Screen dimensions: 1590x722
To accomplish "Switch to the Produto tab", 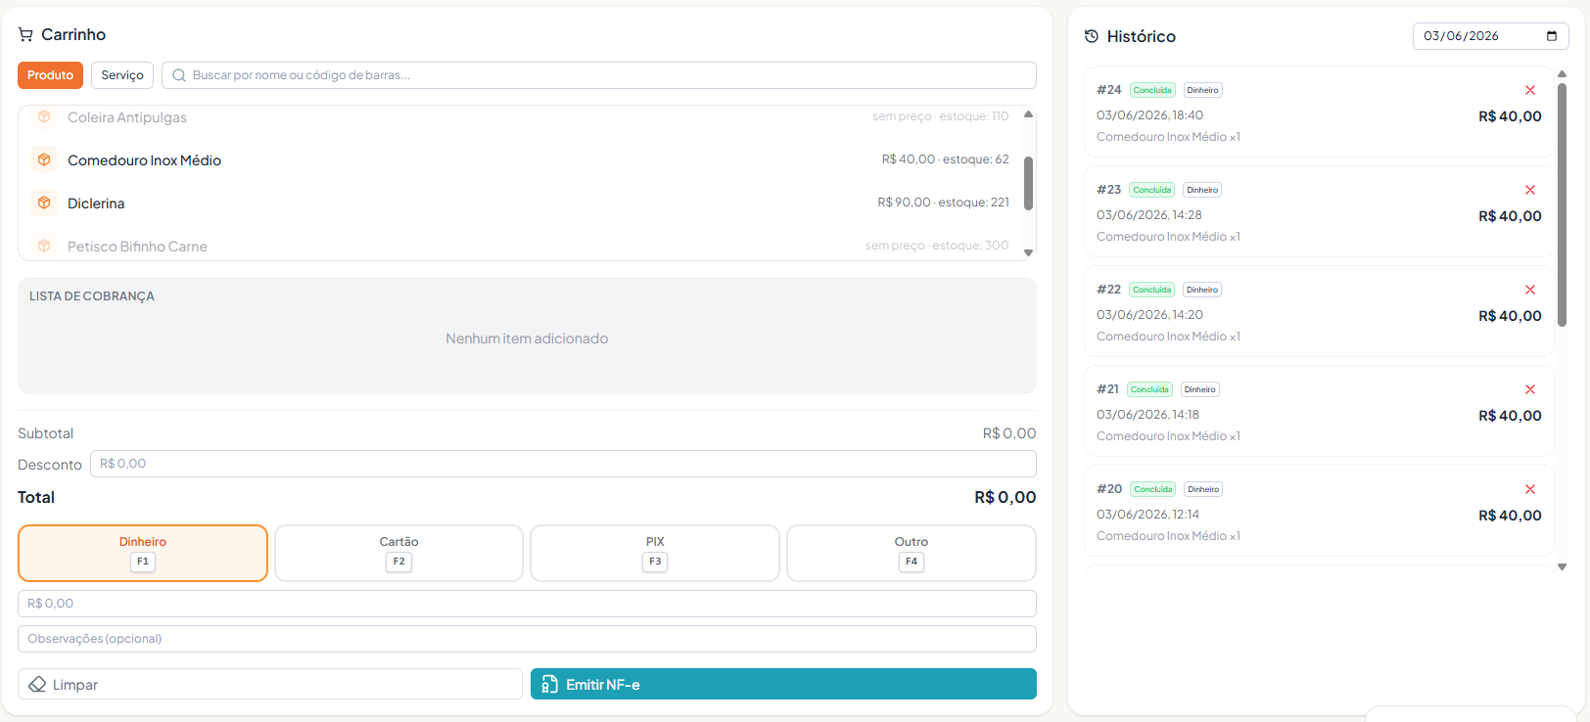I will pyautogui.click(x=50, y=75).
